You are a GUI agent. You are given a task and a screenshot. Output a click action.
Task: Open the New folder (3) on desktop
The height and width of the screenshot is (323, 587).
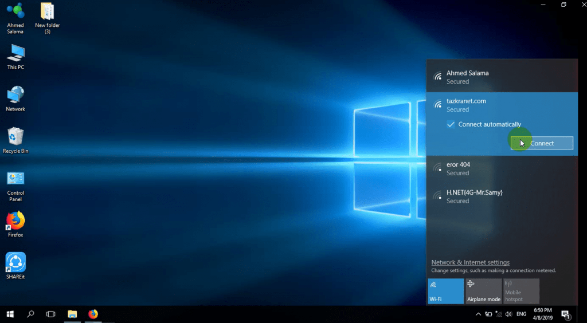pyautogui.click(x=47, y=17)
